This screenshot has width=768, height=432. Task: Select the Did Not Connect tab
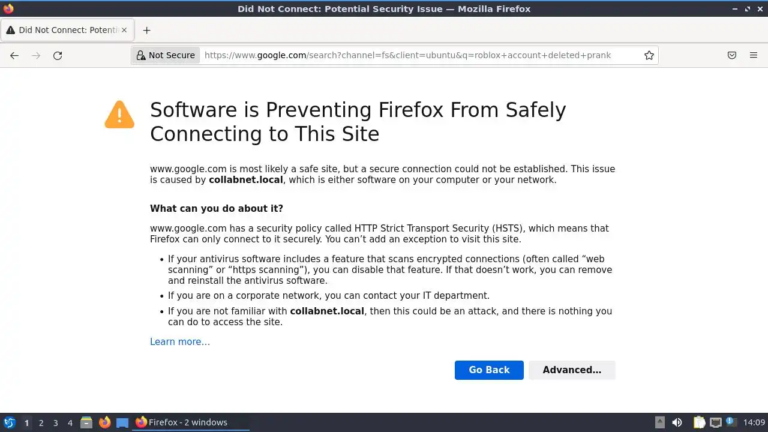[x=67, y=30]
